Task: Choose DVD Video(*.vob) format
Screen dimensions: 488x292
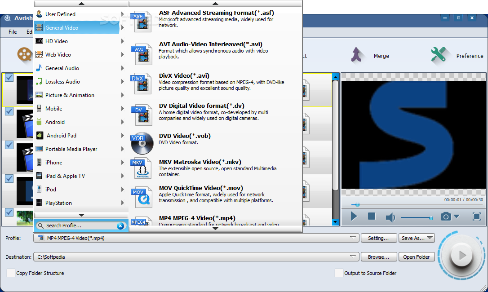Action: 215,142
